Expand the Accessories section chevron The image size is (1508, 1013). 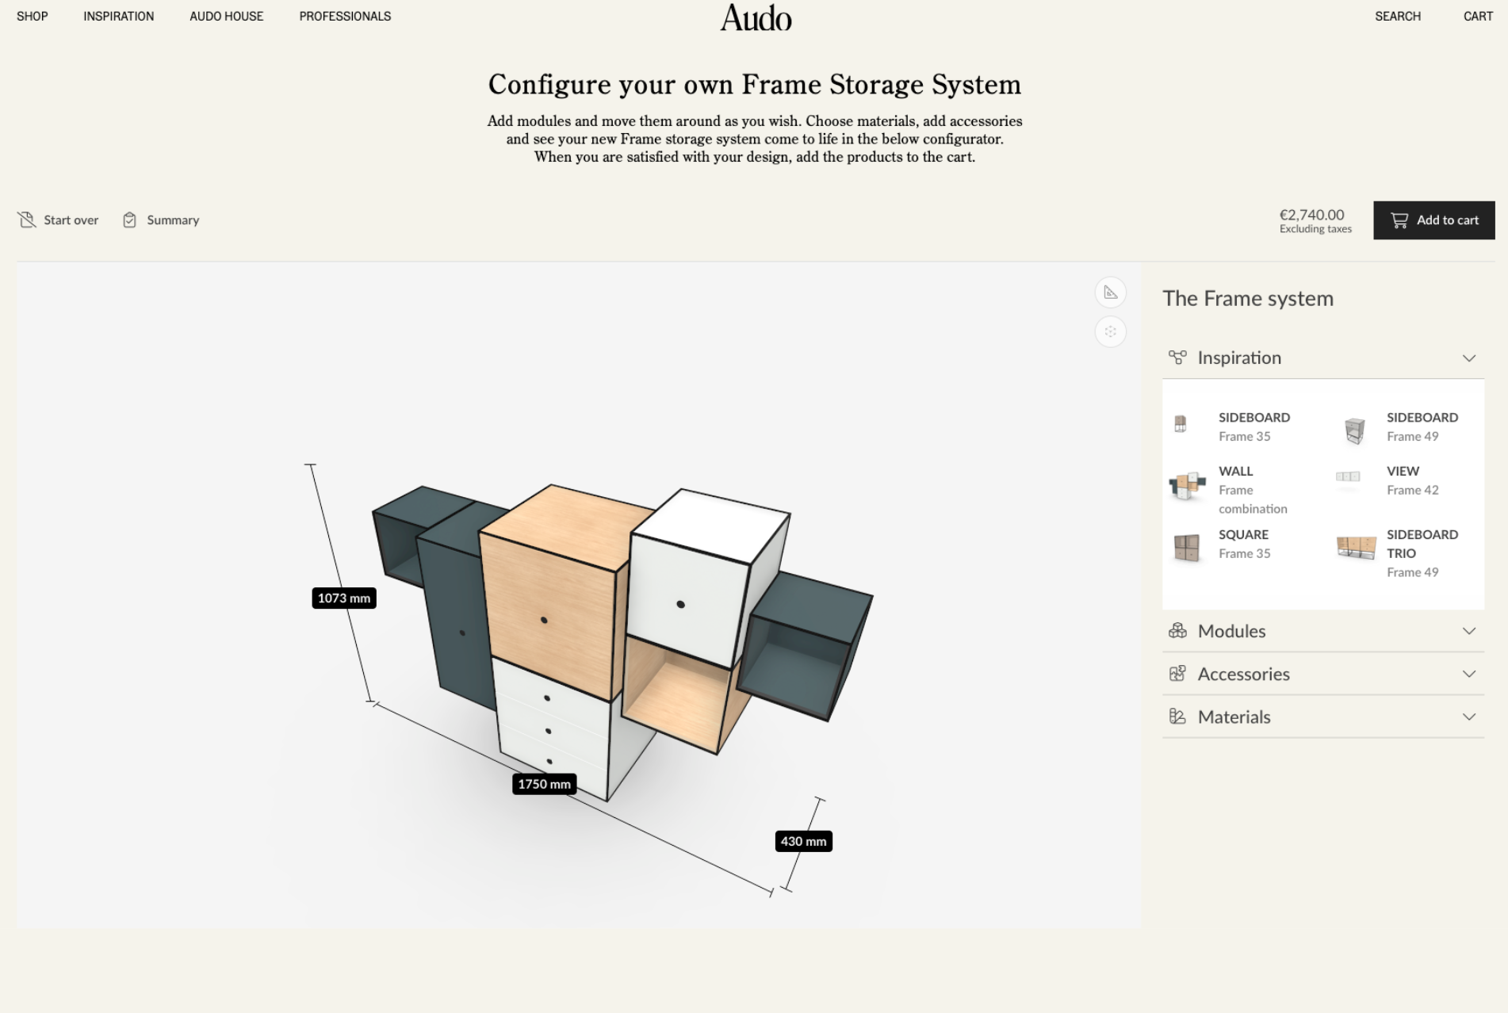[x=1468, y=674]
